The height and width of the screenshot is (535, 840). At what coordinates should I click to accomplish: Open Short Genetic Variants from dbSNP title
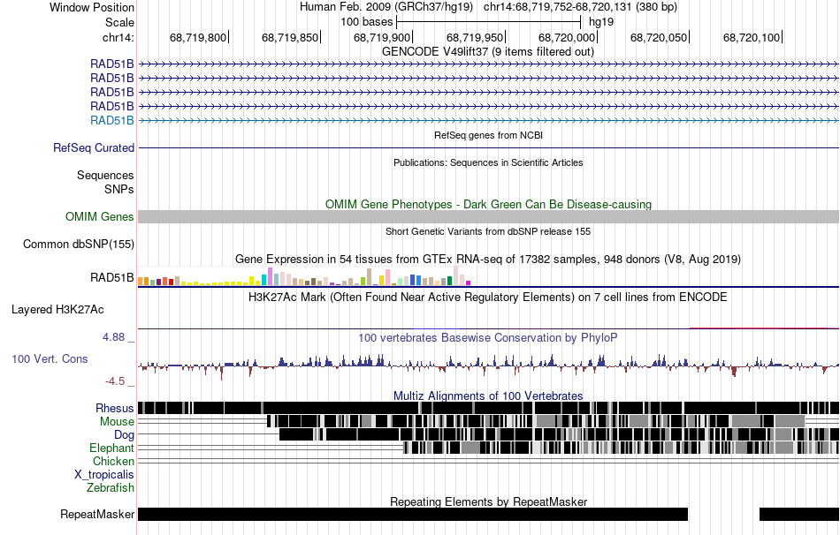point(488,231)
